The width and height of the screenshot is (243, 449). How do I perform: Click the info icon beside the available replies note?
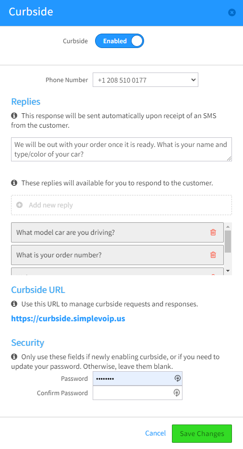pos(14,182)
